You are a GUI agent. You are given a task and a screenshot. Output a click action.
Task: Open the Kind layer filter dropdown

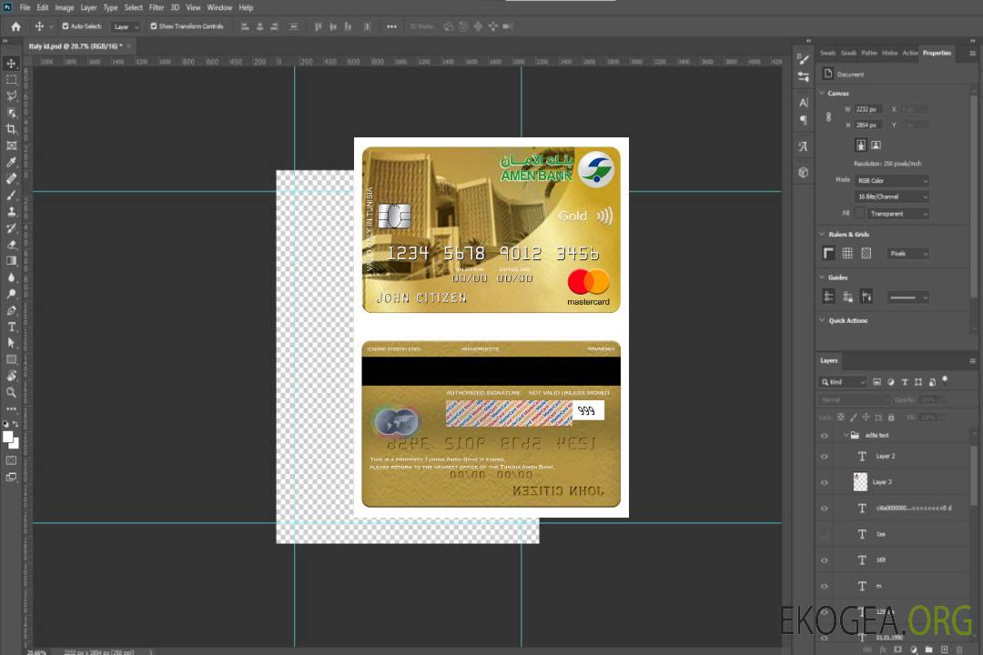click(x=843, y=382)
